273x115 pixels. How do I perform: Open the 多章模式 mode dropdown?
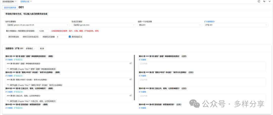click(31, 48)
